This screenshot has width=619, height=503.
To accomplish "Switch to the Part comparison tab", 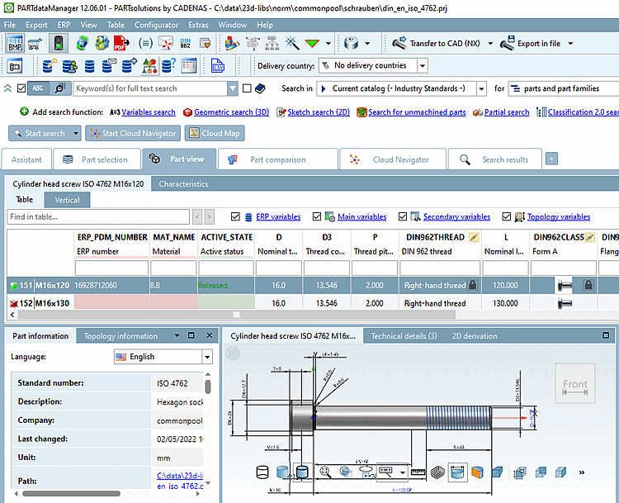I will click(x=277, y=159).
